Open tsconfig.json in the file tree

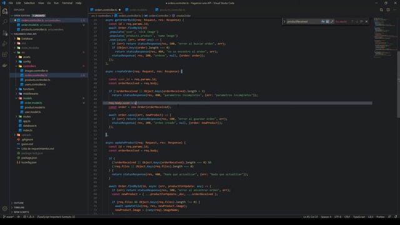[29, 162]
